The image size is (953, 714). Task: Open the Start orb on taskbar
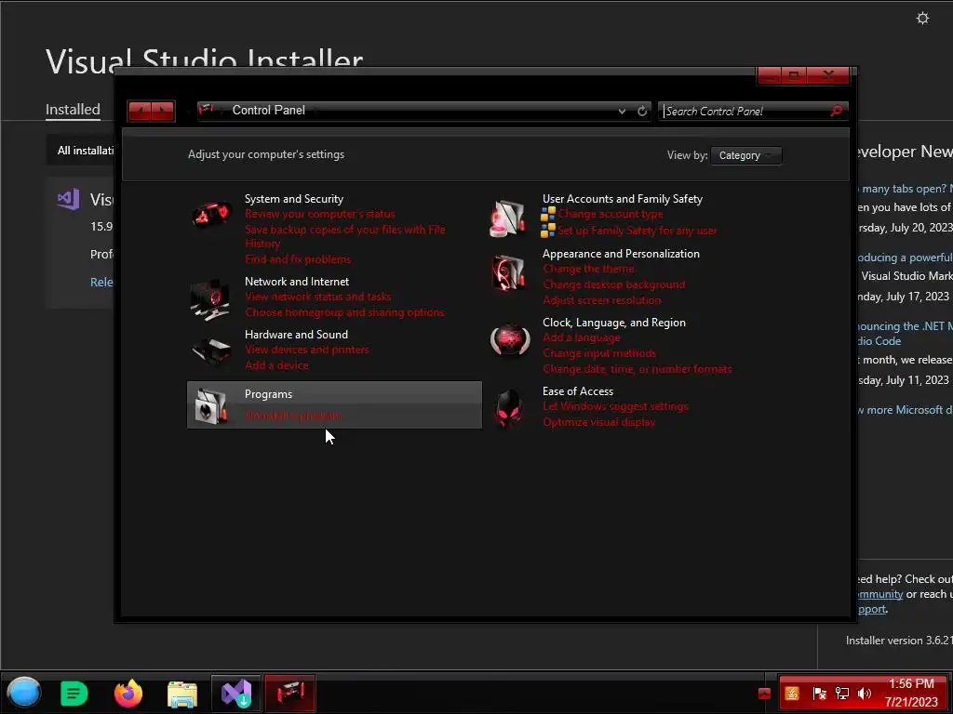[x=24, y=693]
